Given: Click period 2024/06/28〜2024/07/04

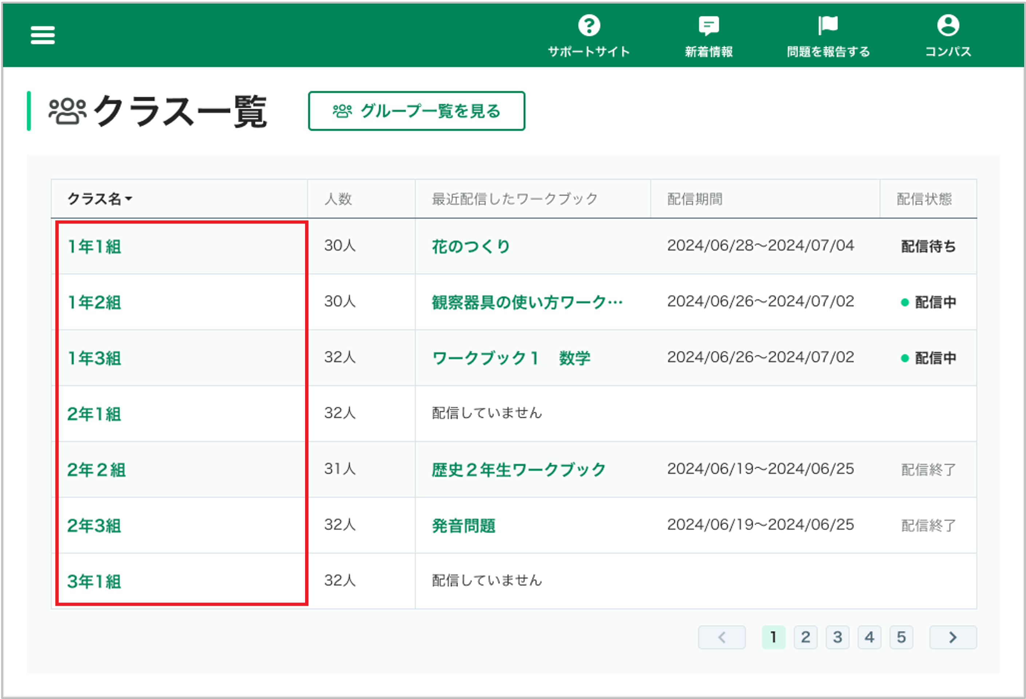Looking at the screenshot, I should click(x=760, y=245).
